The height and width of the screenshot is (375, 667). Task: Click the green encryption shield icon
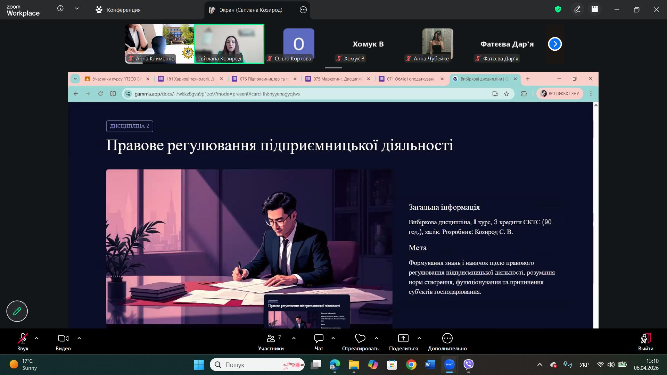(x=558, y=10)
